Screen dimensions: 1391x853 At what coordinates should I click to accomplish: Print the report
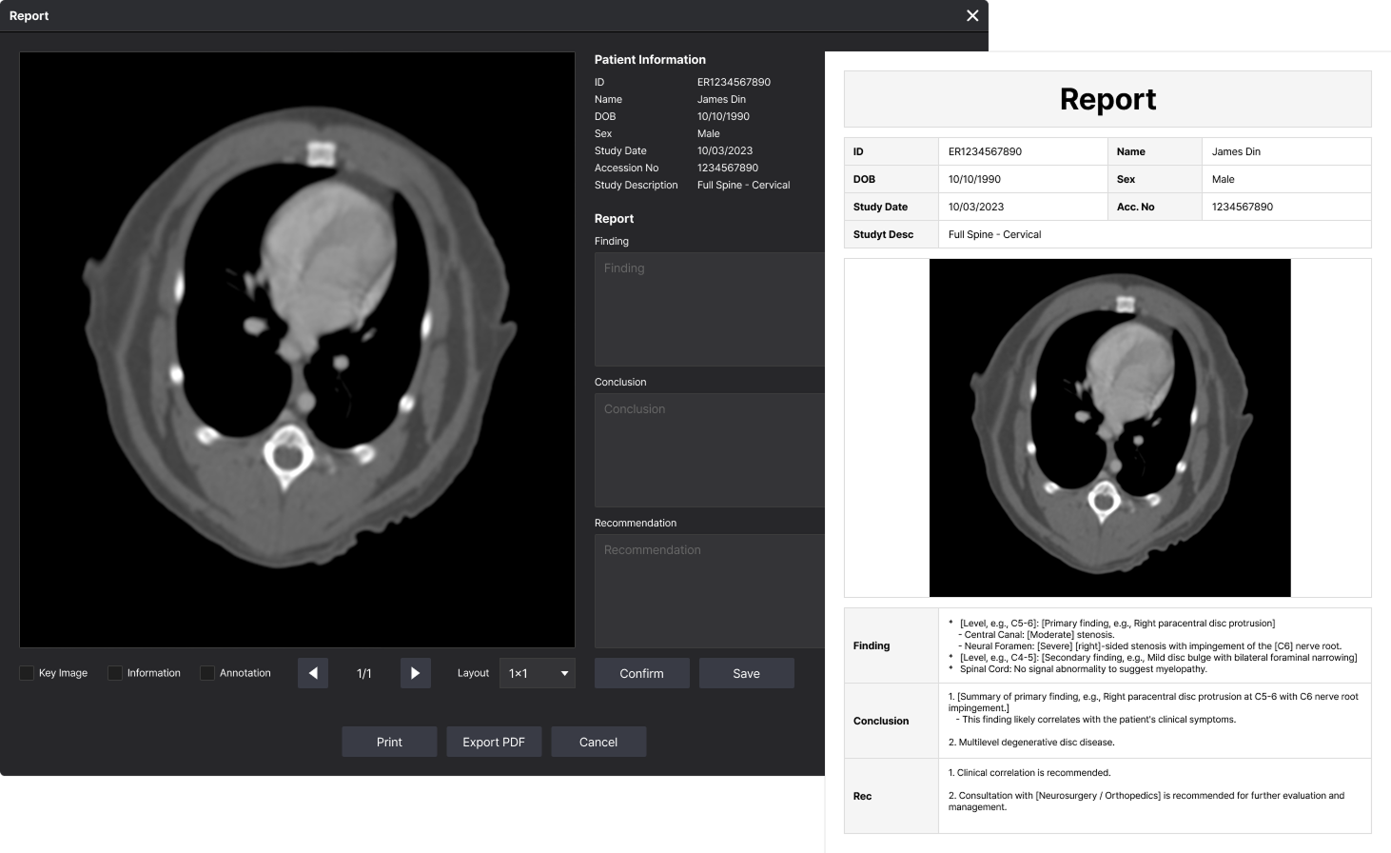click(389, 742)
